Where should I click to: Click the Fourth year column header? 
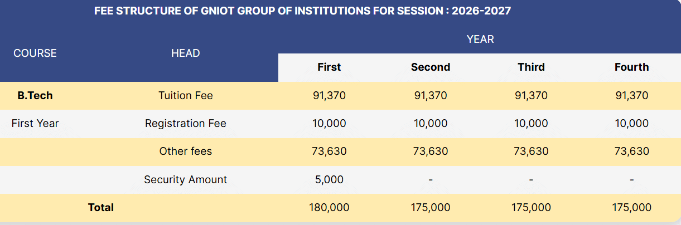click(631, 67)
